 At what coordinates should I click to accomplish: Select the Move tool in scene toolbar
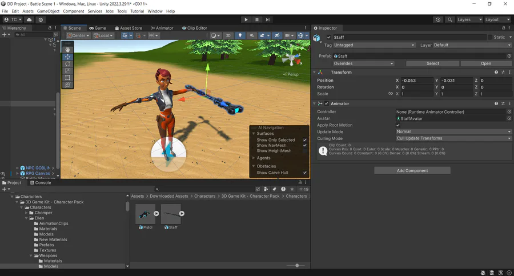point(68,57)
